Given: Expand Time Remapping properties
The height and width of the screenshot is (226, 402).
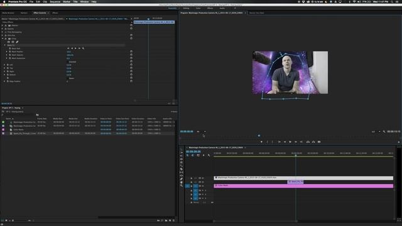Looking at the screenshot, I should pyautogui.click(x=3, y=32).
